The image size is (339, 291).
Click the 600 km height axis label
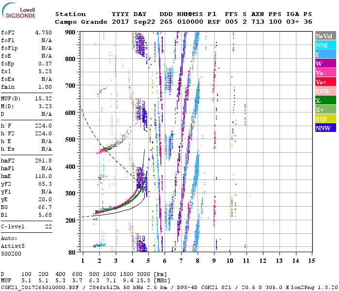click(x=70, y=113)
